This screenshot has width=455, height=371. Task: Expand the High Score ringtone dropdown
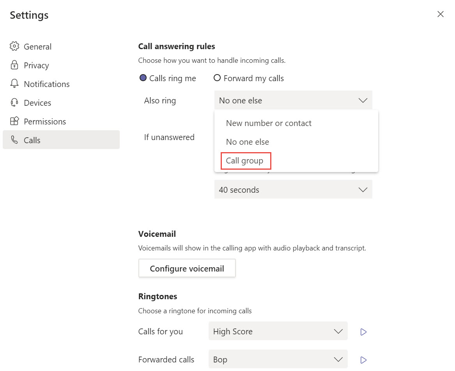tap(278, 331)
